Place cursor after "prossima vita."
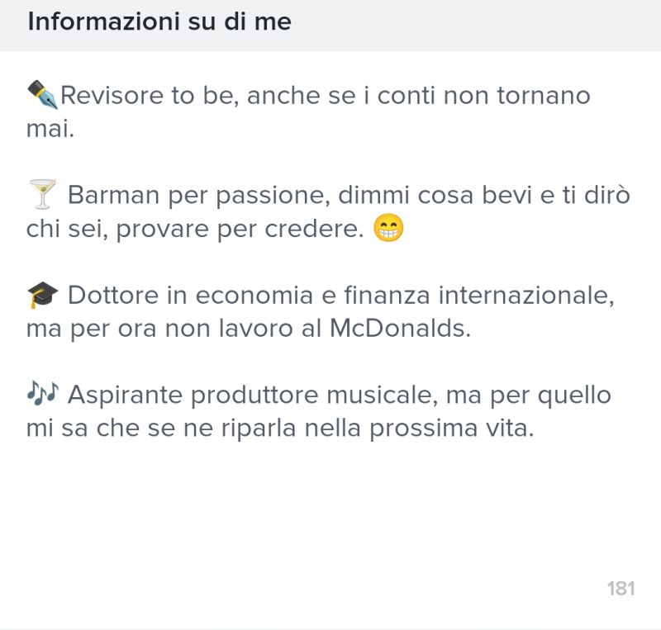661x630 pixels. (537, 429)
